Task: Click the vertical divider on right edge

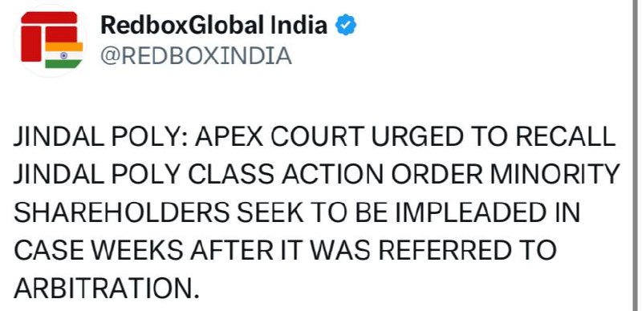Action: pos(634,155)
